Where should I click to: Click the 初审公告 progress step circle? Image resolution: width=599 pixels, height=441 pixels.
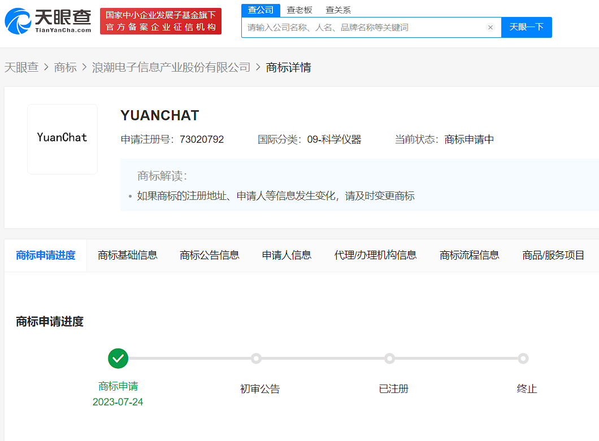click(x=257, y=359)
